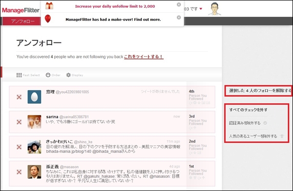This screenshot has width=293, height=191.
Task: Click the '2nd Person You Followed' label
Action: pyautogui.click(x=198, y=145)
